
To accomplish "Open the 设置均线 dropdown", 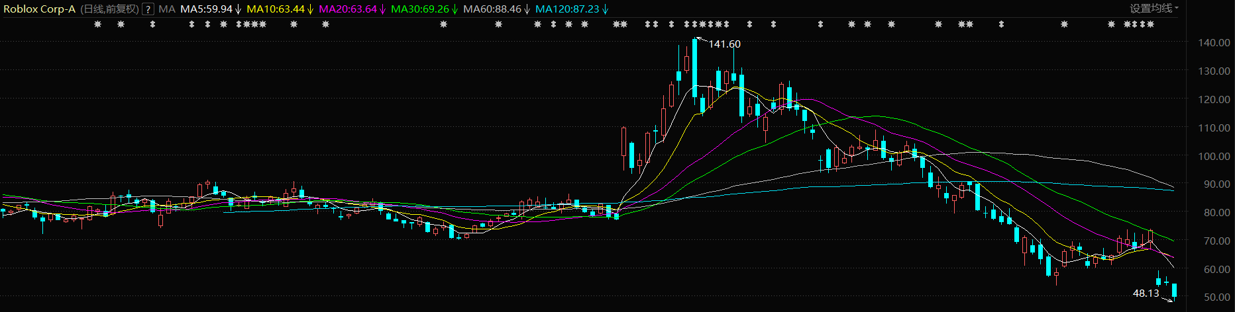I will pyautogui.click(x=1155, y=9).
